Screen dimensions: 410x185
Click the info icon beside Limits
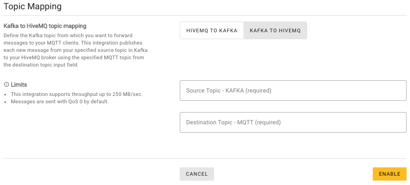click(6, 85)
